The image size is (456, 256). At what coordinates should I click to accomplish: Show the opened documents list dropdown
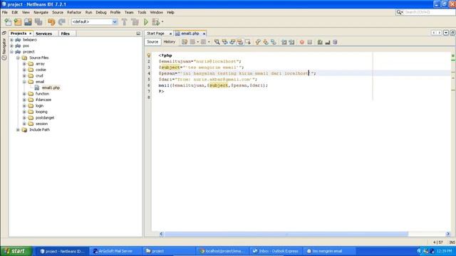(446, 33)
